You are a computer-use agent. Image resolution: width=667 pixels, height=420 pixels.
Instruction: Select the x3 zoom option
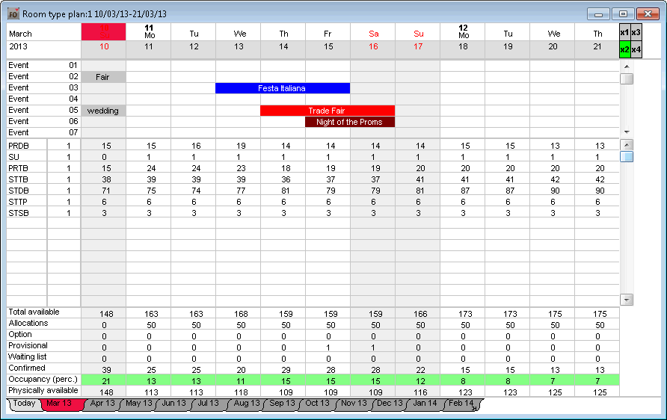[636, 33]
